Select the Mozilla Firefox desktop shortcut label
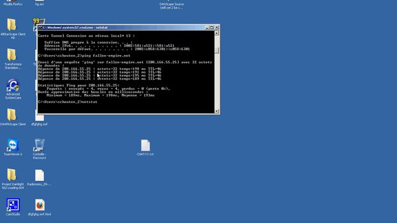Viewport: 397px width, 223px height. [13, 4]
